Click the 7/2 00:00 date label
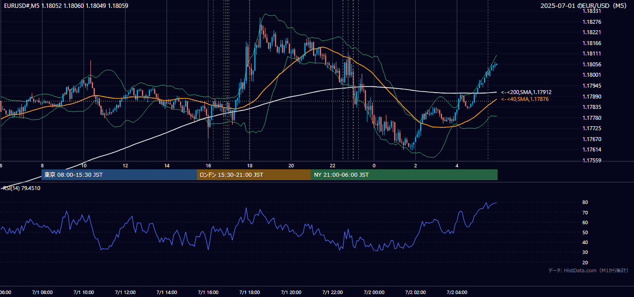The image size is (634, 297). (x=374, y=293)
